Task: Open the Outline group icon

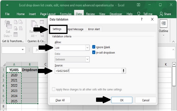Action: [163, 23]
